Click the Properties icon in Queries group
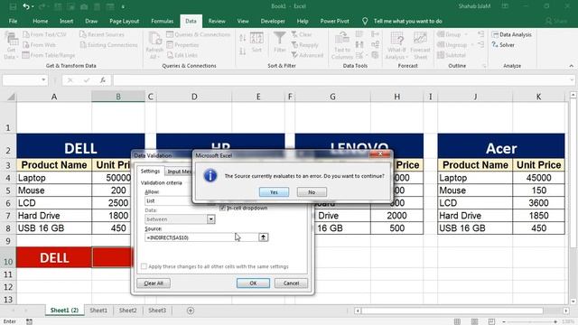578x325 pixels. click(x=170, y=44)
